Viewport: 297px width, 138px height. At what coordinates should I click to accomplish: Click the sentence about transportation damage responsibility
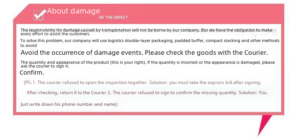(x=147, y=30)
